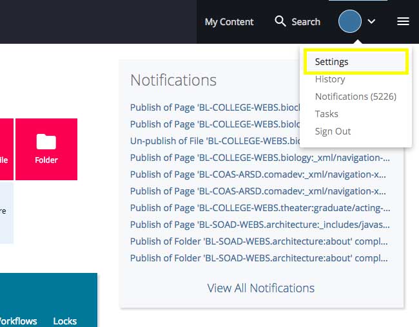Screen dimensions: 419x327
Task: Open theater graduate acting publish notification
Action: point(260,207)
